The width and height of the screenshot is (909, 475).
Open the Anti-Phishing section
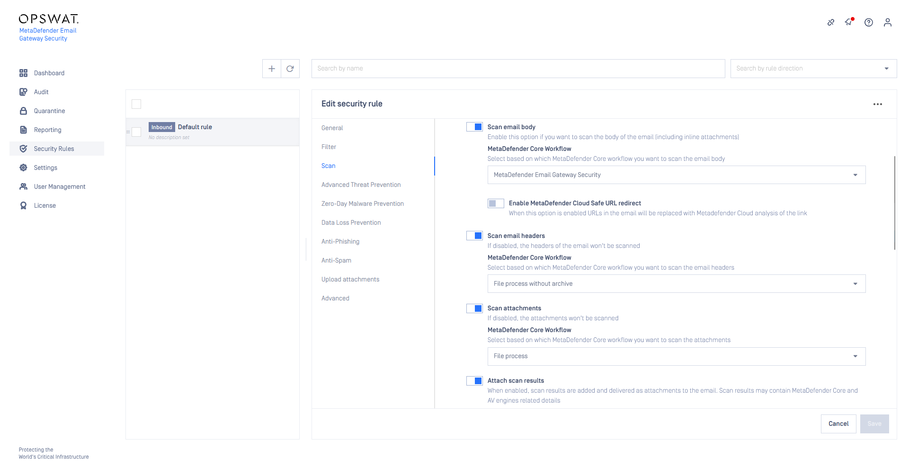340,241
